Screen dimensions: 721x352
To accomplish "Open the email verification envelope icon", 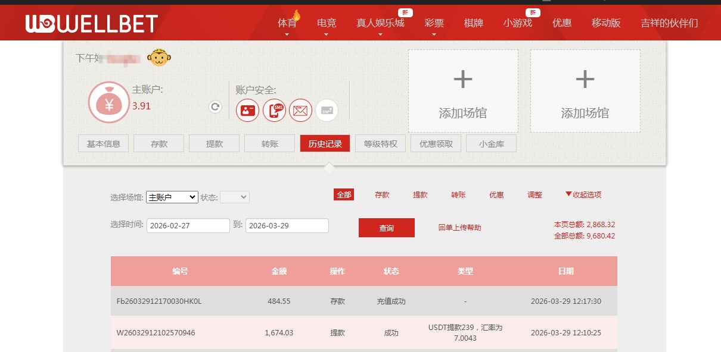I will click(x=300, y=110).
